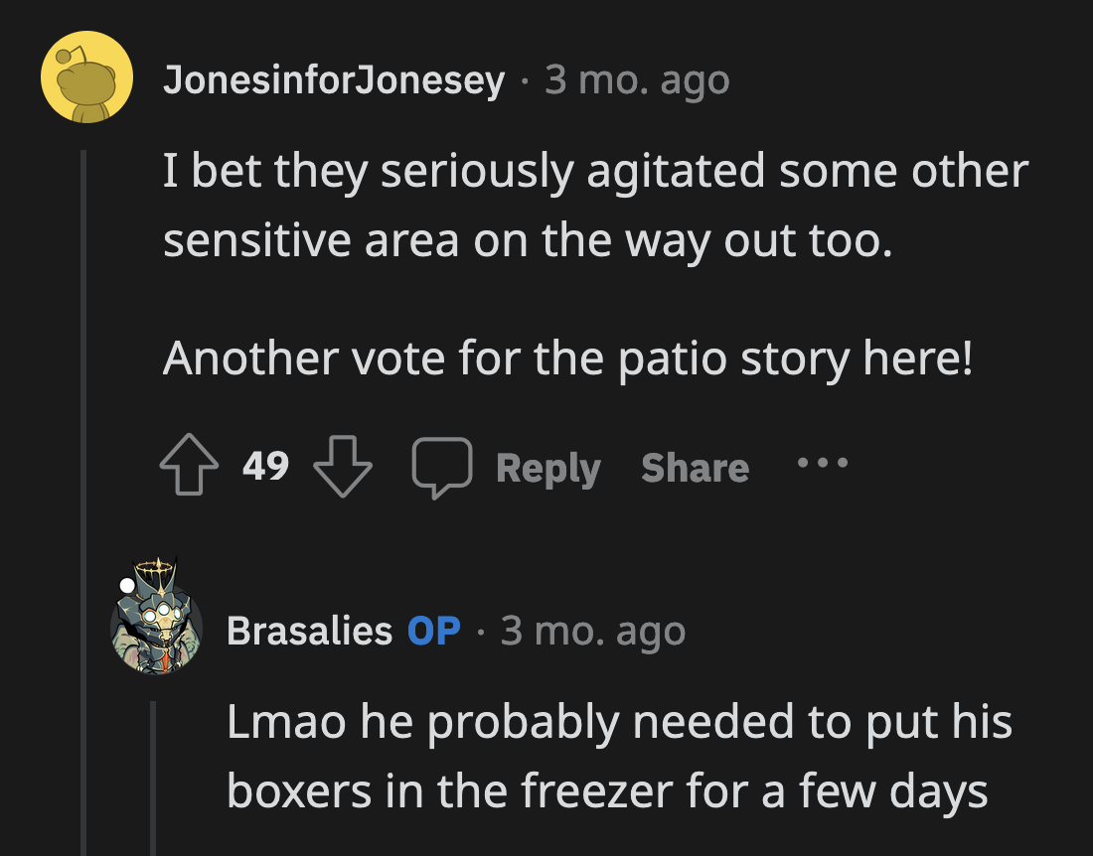This screenshot has width=1093, height=856.
Task: Downvote the patio story comment
Action: 343,467
